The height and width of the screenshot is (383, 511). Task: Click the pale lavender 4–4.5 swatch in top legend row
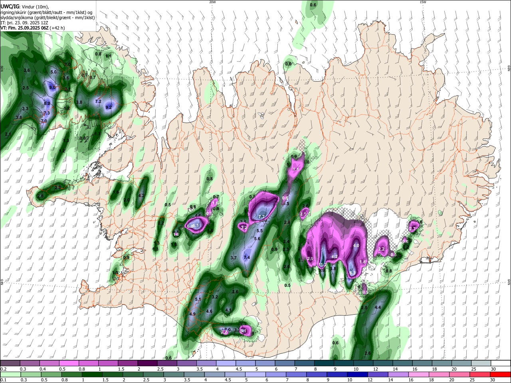point(226,363)
